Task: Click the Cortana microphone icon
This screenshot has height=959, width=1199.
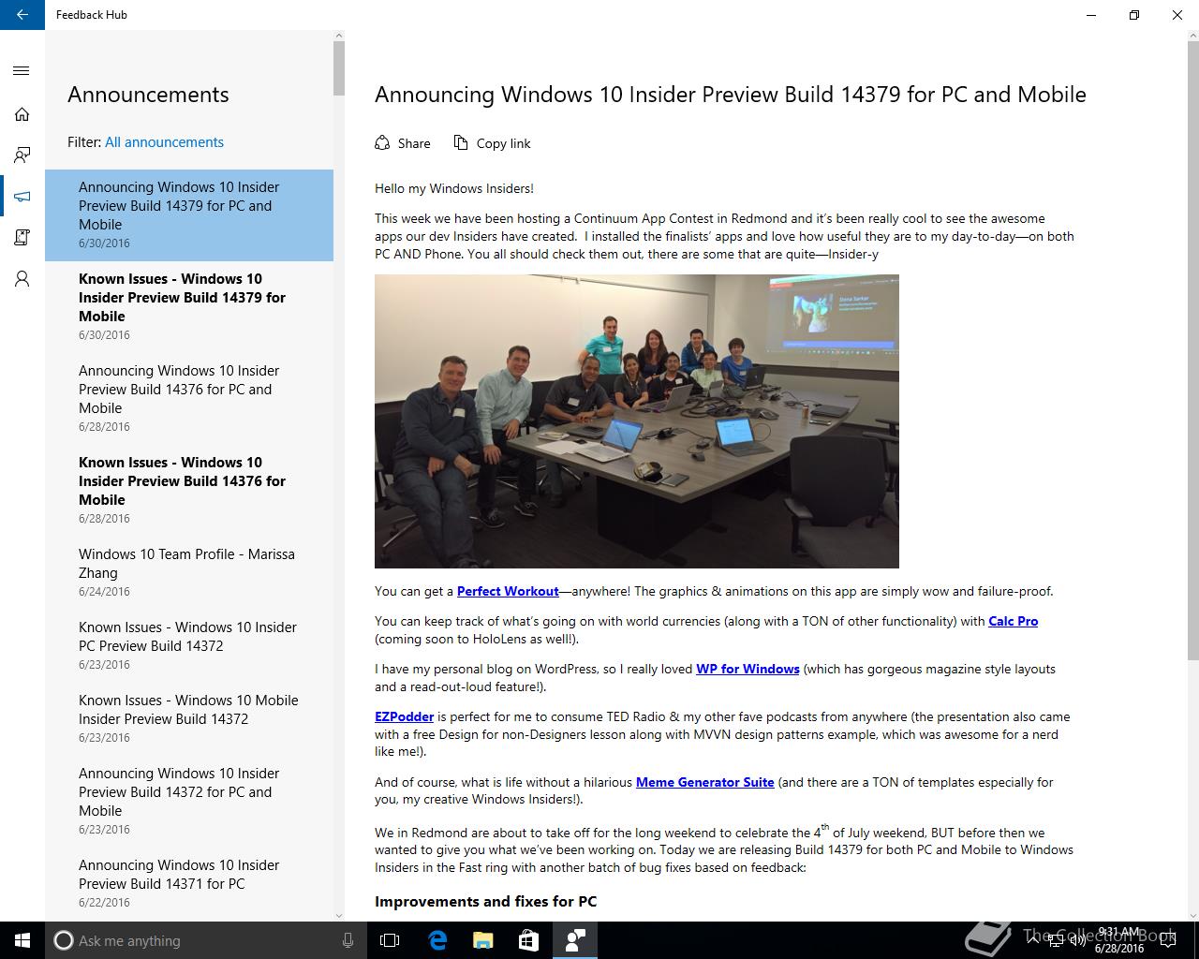Action: click(348, 940)
